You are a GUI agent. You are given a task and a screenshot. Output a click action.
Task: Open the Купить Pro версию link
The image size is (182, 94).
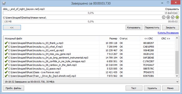[x=168, y=33]
